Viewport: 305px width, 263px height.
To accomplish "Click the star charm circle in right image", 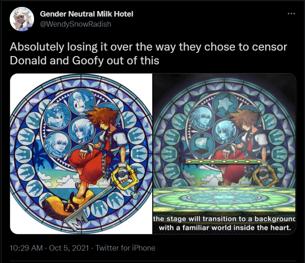I will pos(225,104).
